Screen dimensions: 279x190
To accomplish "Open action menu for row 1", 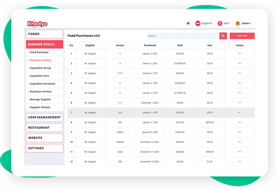I will pos(239,53).
